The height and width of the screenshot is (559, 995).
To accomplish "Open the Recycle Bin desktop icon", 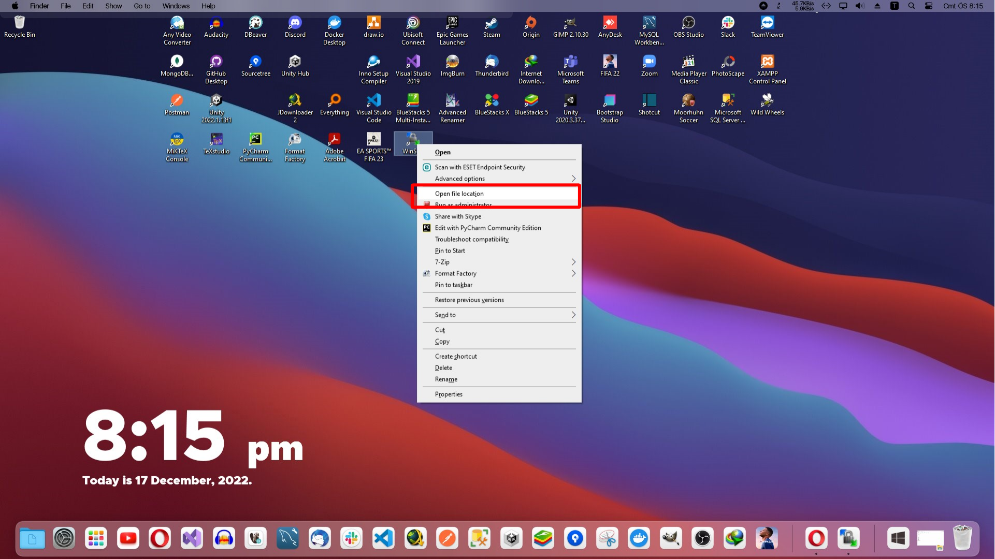I will pos(20,27).
